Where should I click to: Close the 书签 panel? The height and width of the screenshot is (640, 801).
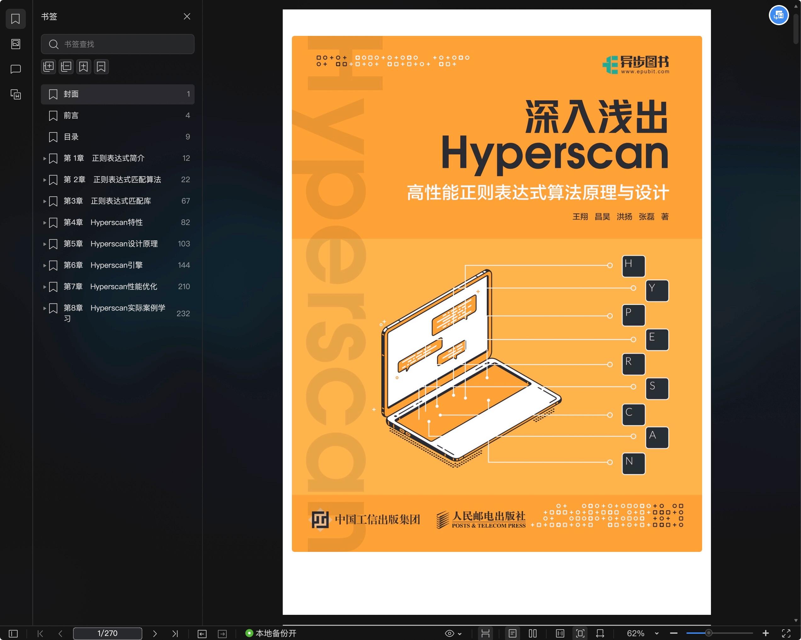pos(187,16)
